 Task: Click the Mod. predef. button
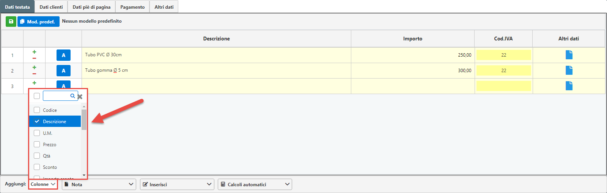pyautogui.click(x=38, y=22)
